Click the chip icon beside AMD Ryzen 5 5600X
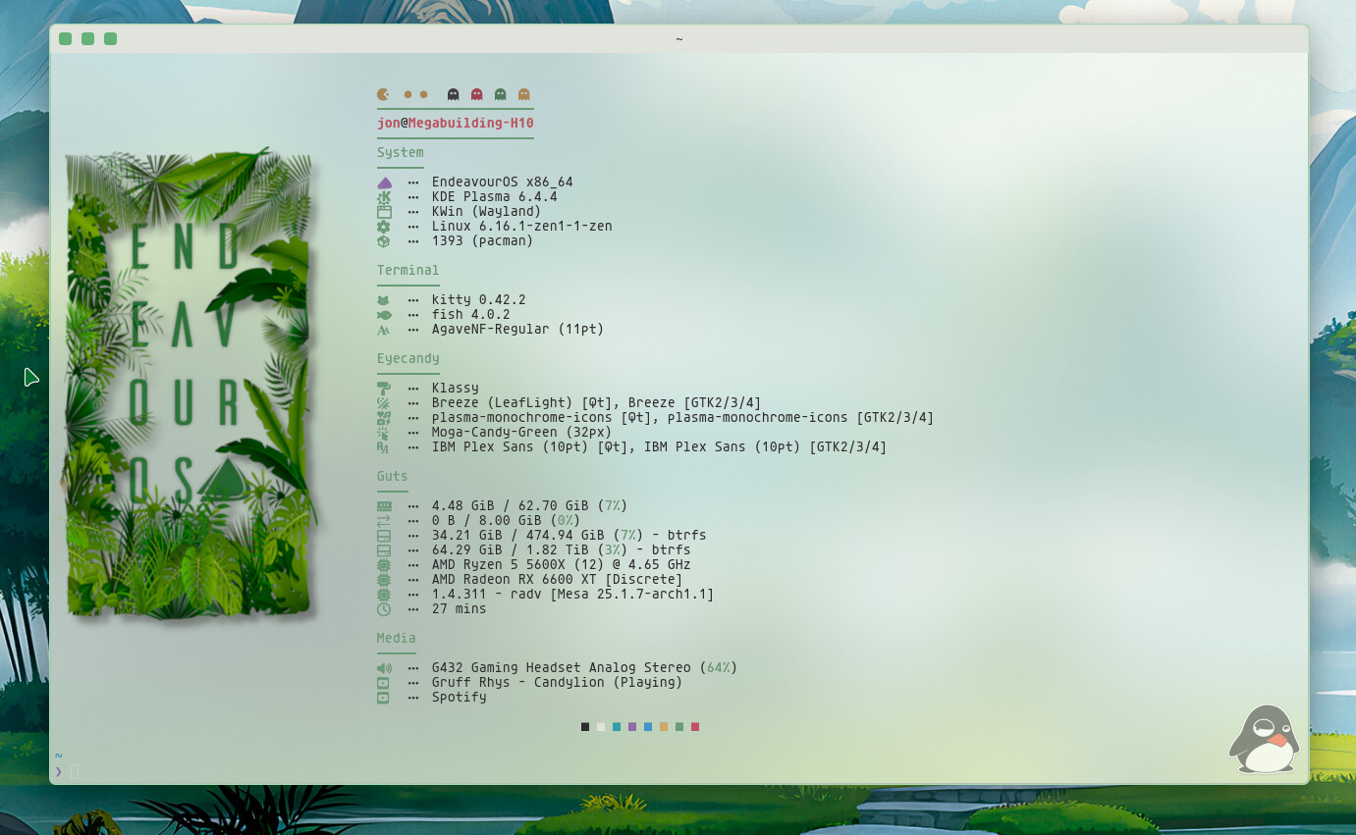Screen dimensions: 1356x835 click(384, 565)
